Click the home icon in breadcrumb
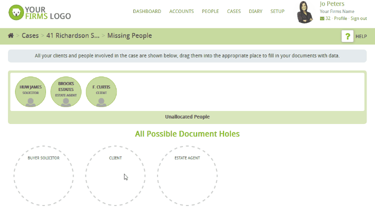Viewport: 375px width, 217px height. click(x=11, y=35)
